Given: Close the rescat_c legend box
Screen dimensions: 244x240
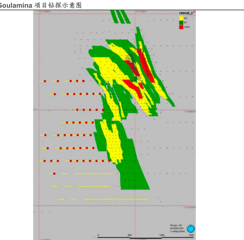Looking at the screenshot, I should click(x=194, y=12).
